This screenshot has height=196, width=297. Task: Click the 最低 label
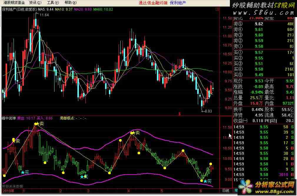coord(269,92)
